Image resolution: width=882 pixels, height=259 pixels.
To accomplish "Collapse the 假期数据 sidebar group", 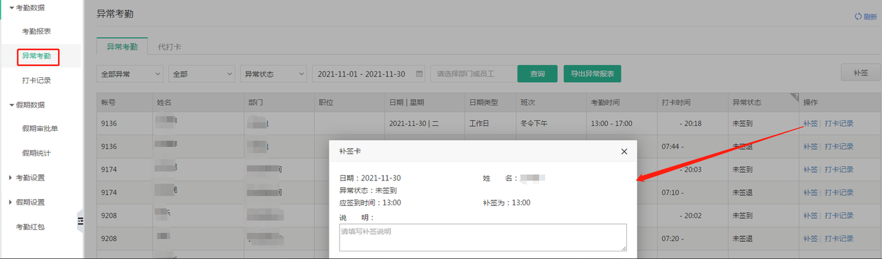I will click(x=11, y=105).
